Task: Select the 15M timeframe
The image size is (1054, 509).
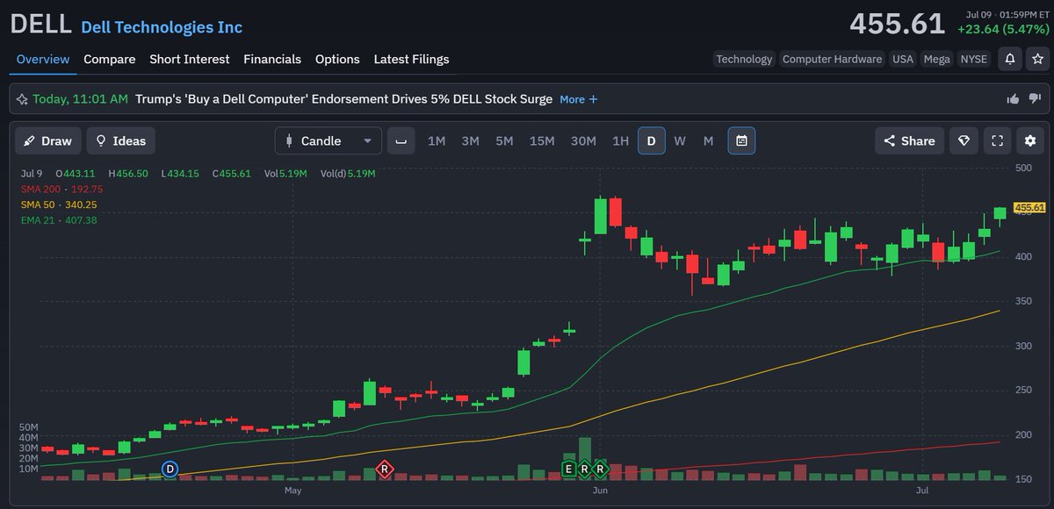Action: 542,140
